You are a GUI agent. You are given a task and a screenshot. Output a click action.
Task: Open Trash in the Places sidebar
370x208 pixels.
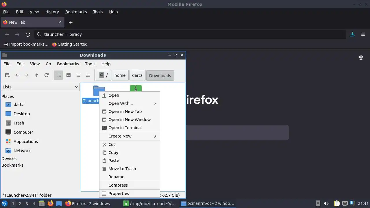19,123
